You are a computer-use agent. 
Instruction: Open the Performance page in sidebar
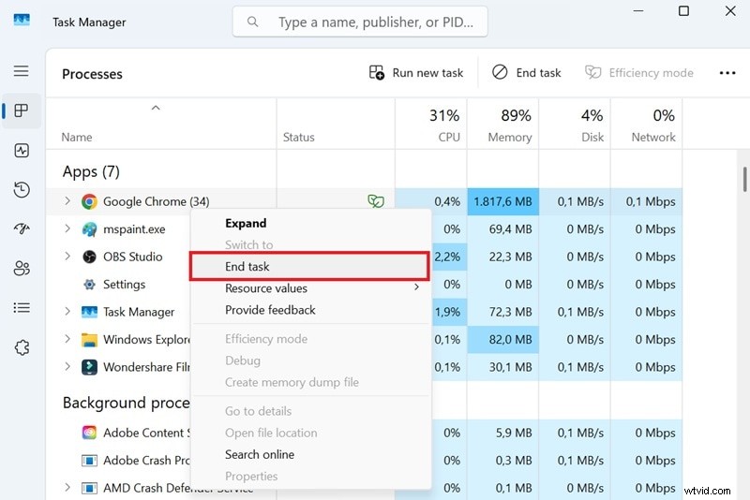click(21, 150)
